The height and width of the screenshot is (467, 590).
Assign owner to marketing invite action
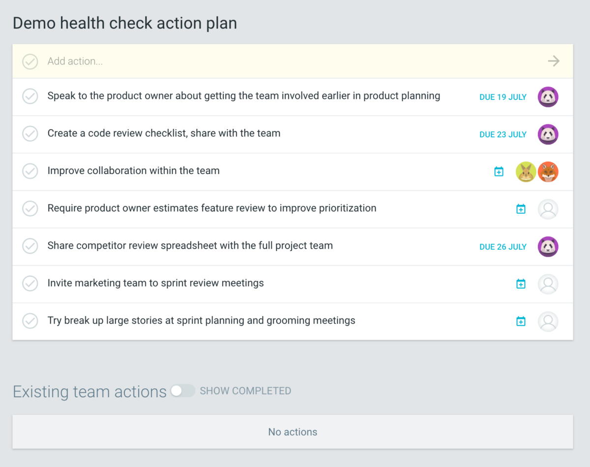click(x=548, y=284)
